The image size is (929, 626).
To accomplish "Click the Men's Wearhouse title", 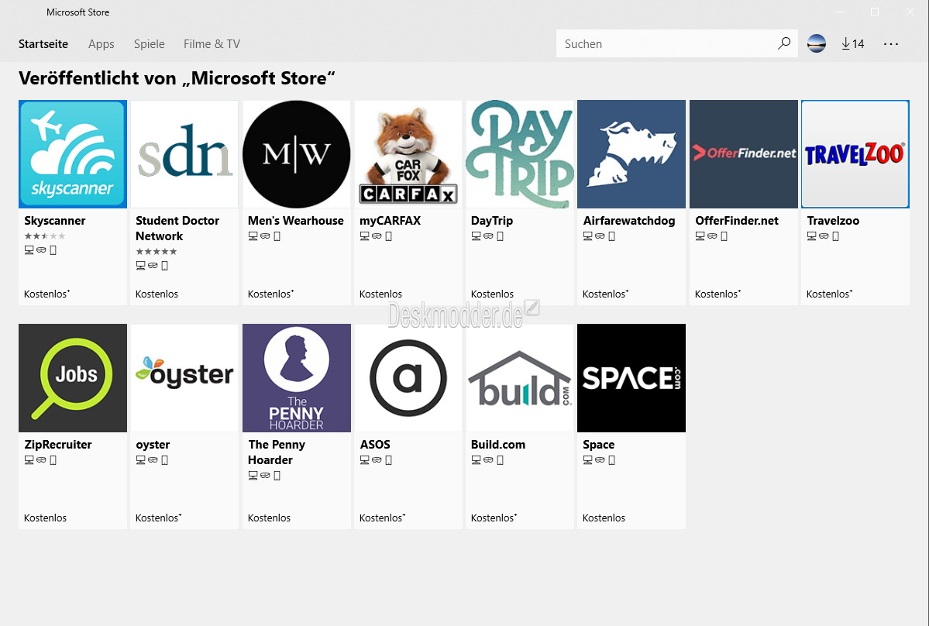I will tap(296, 220).
